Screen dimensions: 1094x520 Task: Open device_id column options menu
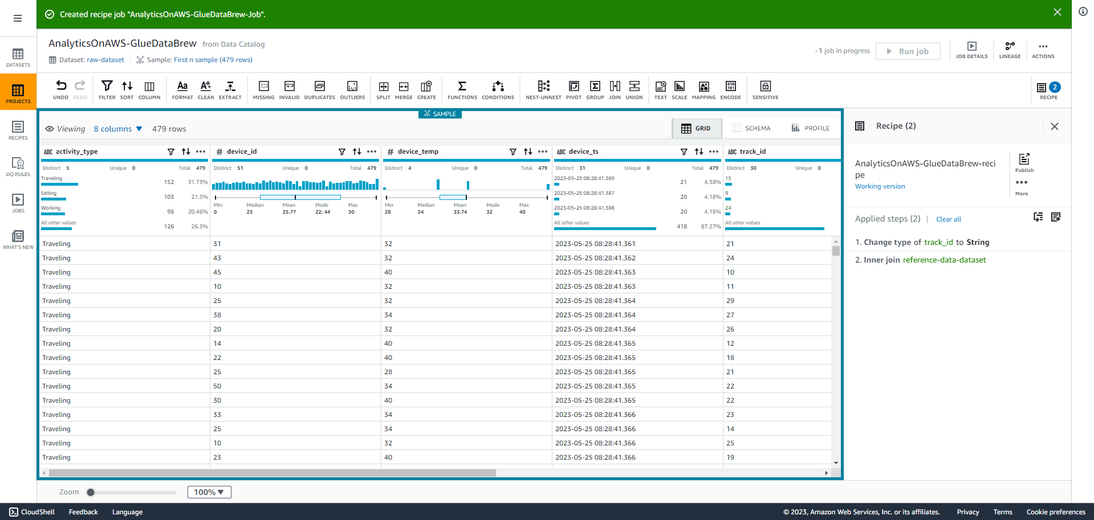tap(372, 152)
